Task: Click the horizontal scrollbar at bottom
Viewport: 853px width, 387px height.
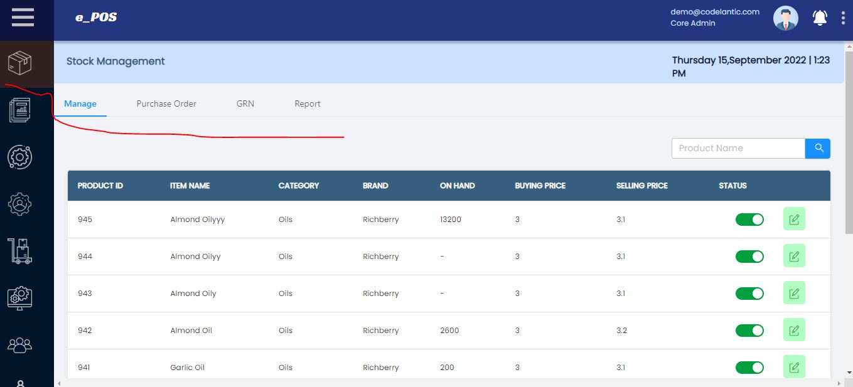Action: [x=449, y=383]
